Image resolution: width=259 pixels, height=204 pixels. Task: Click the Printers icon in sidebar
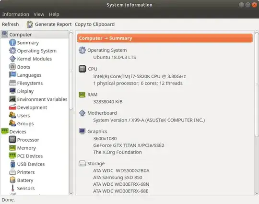12,172
